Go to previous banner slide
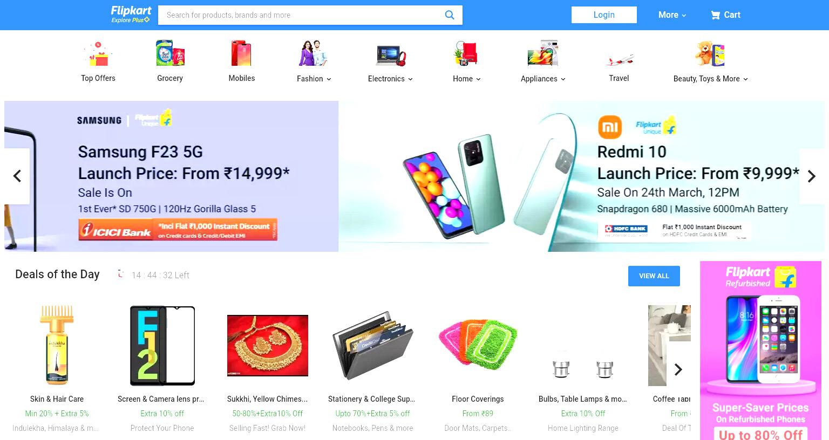Image resolution: width=829 pixels, height=440 pixels. (x=17, y=176)
